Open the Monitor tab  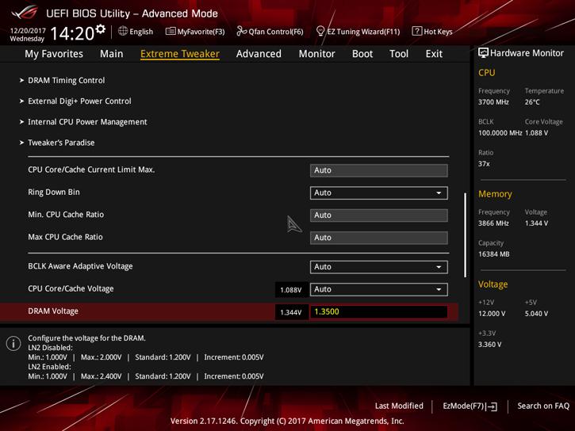point(316,54)
